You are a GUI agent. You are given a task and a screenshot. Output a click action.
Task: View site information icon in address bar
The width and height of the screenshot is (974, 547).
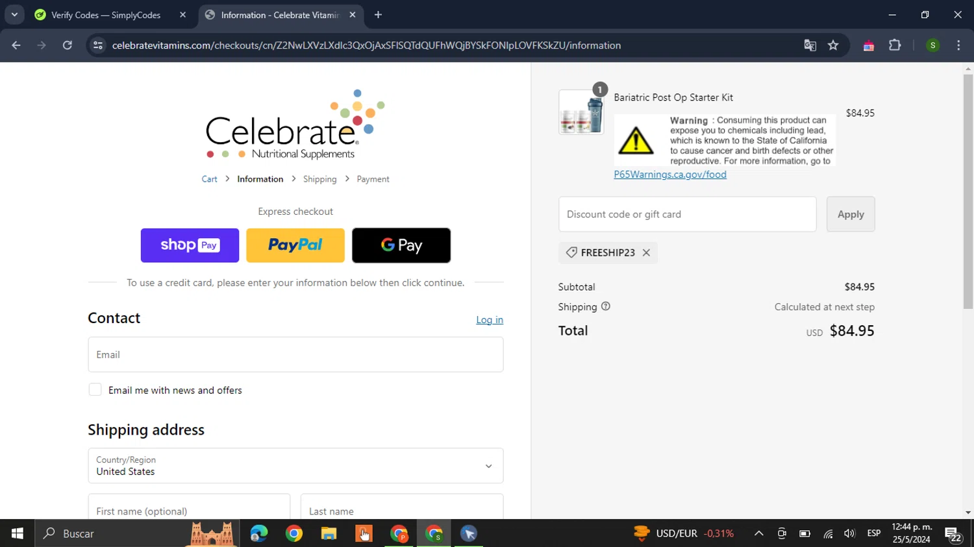98,45
